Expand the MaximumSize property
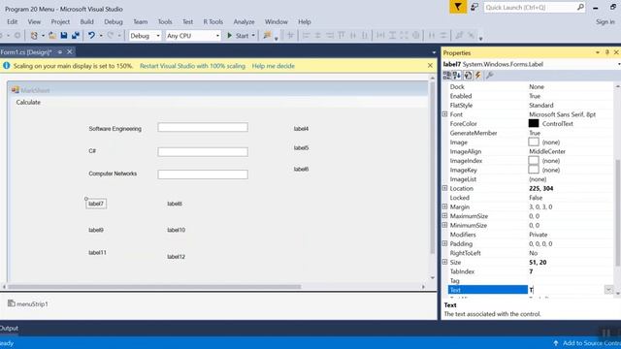The height and width of the screenshot is (349, 621). [444, 215]
